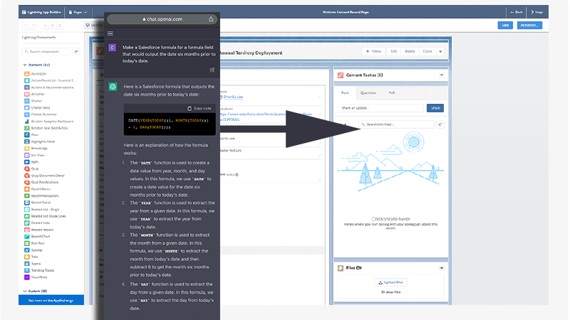Upload Files in the Files panel
This screenshot has width=570, height=320.
tap(390, 282)
